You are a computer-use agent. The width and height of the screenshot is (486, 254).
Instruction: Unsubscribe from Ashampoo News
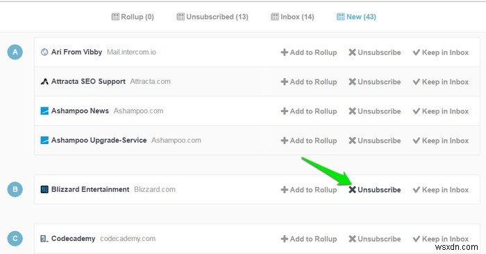coord(374,111)
